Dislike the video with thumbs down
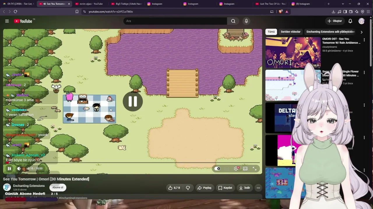 pos(188,188)
